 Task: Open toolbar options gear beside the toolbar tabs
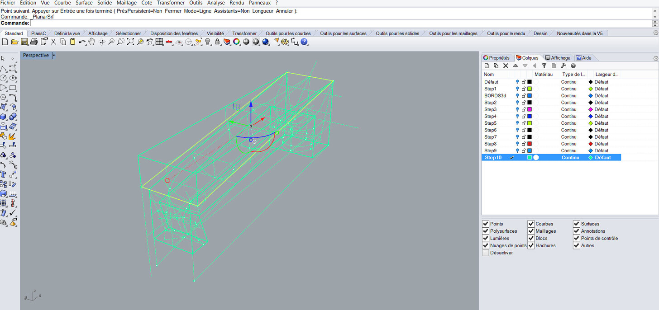(x=655, y=33)
